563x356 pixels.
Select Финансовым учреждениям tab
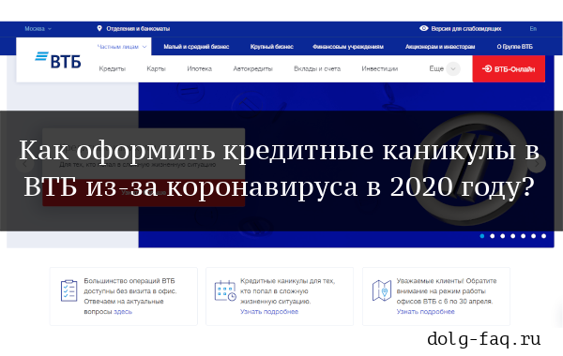pos(348,47)
